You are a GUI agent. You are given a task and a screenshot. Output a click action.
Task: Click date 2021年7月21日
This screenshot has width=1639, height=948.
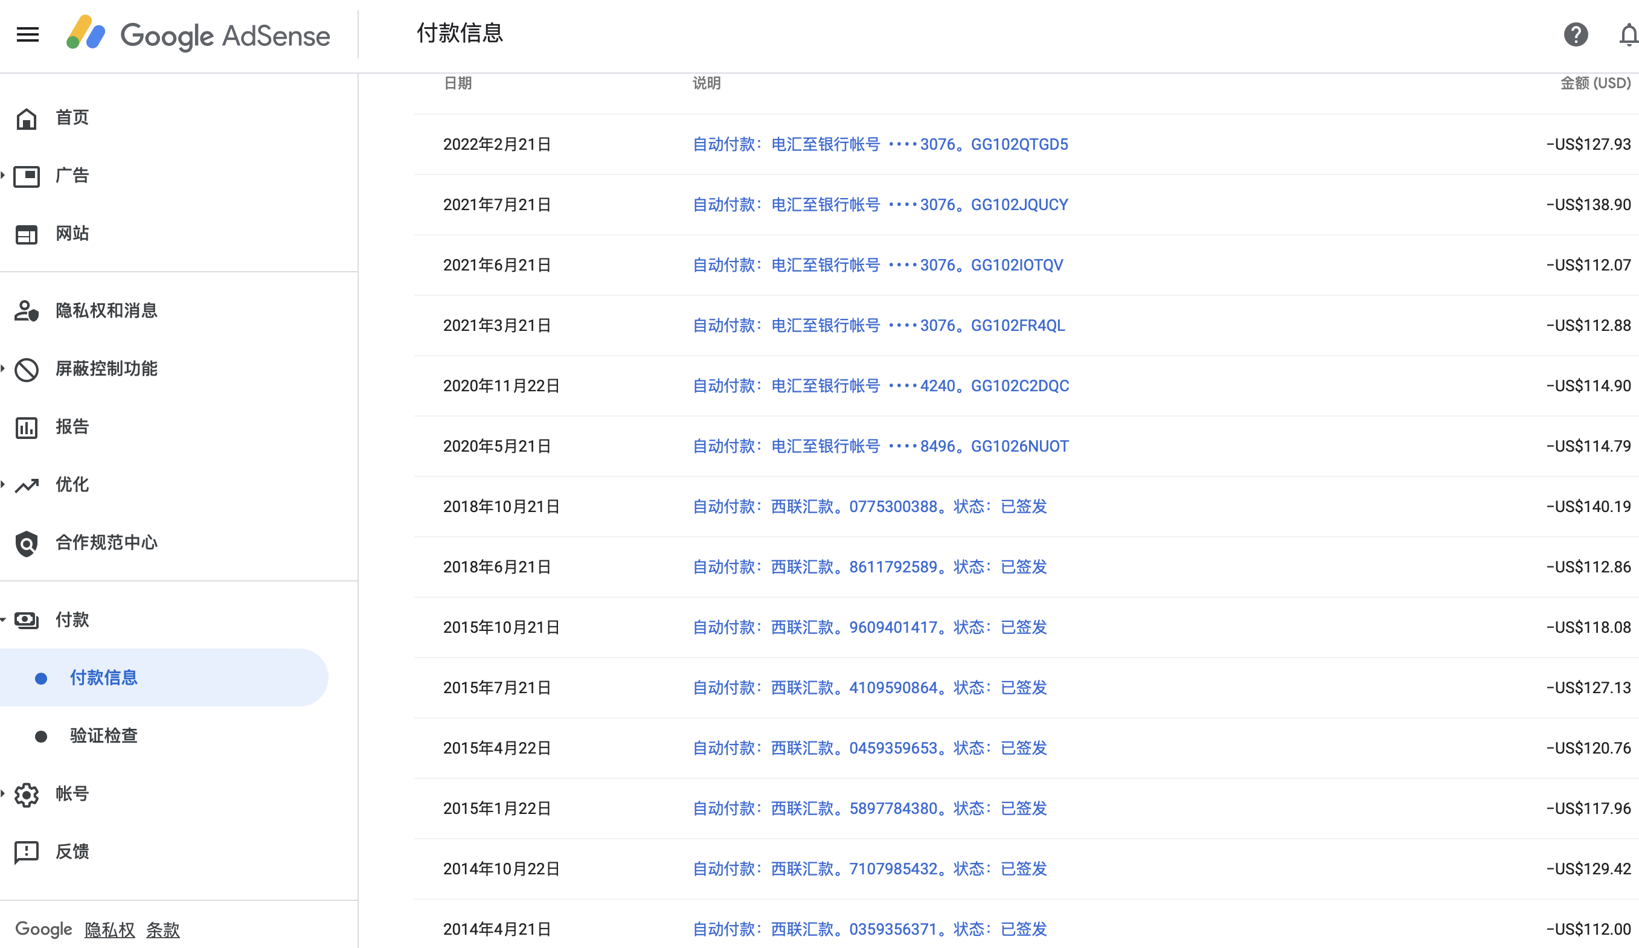pos(497,205)
